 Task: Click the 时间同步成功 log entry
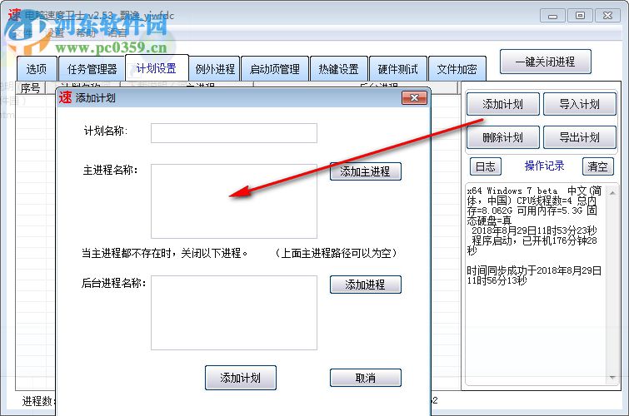pos(534,275)
